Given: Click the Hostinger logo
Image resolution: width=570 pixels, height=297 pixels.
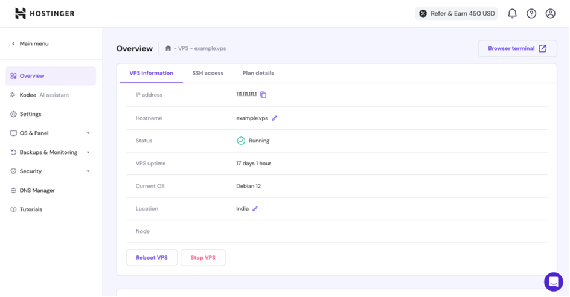Looking at the screenshot, I should [x=45, y=13].
